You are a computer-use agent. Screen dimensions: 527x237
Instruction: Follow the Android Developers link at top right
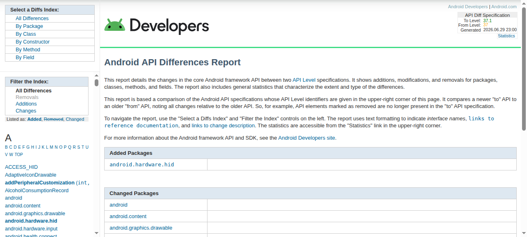pos(468,7)
